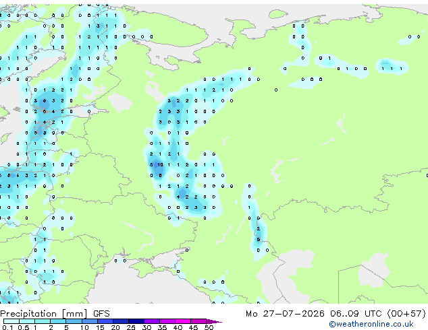Select the legend swatch between 2 and 5
Image resolution: width=428 pixels, height=330 pixels.
point(58,321)
